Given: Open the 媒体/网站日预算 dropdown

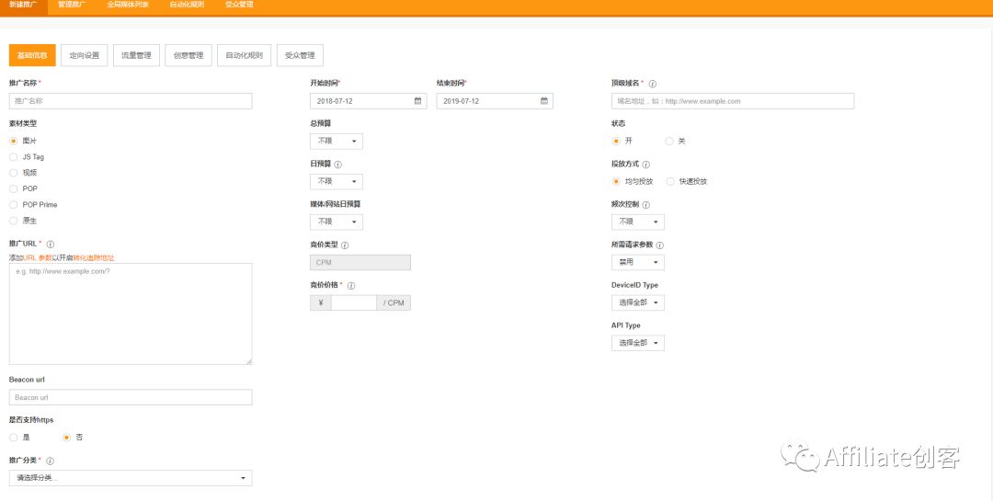Looking at the screenshot, I should tap(337, 222).
